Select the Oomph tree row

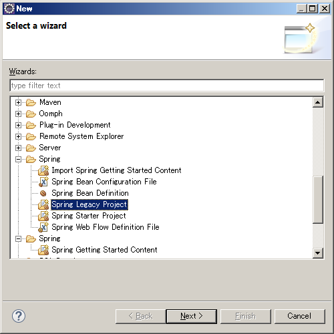(51, 114)
